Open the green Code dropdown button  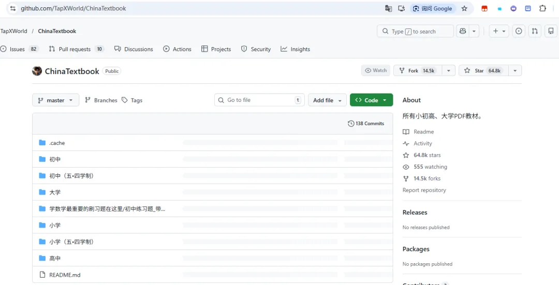coord(372,100)
